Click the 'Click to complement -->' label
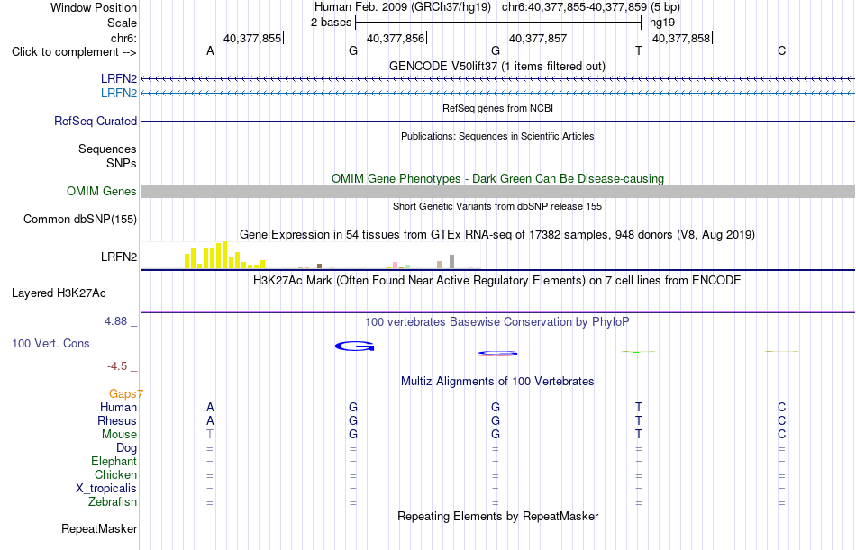 [x=74, y=52]
